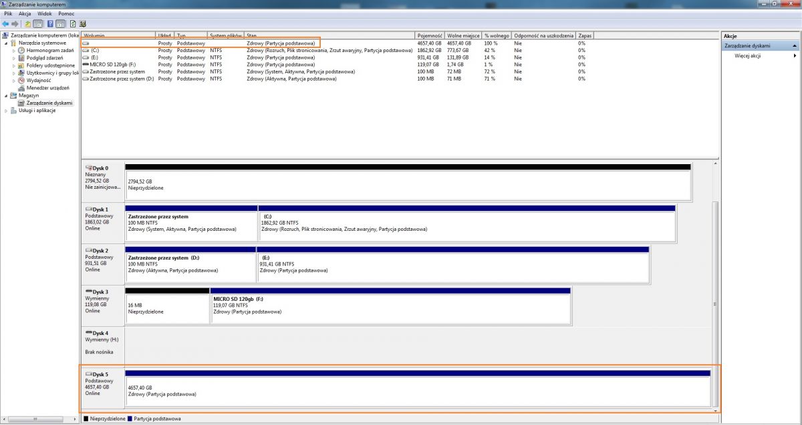Click the drive icon of the (E:) volume row

click(x=86, y=57)
